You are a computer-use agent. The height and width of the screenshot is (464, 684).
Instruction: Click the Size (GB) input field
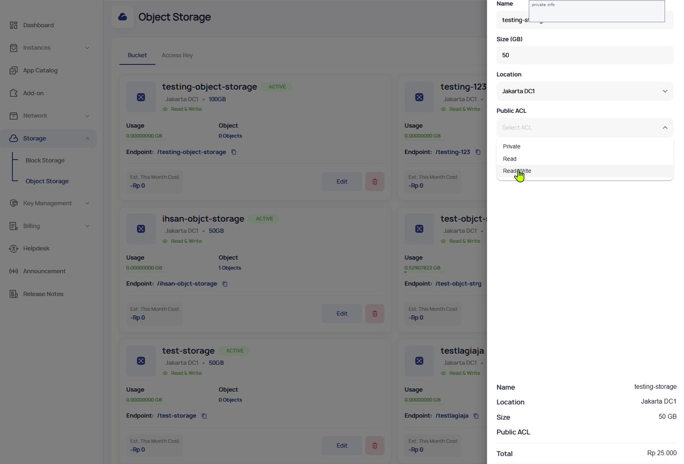[585, 55]
